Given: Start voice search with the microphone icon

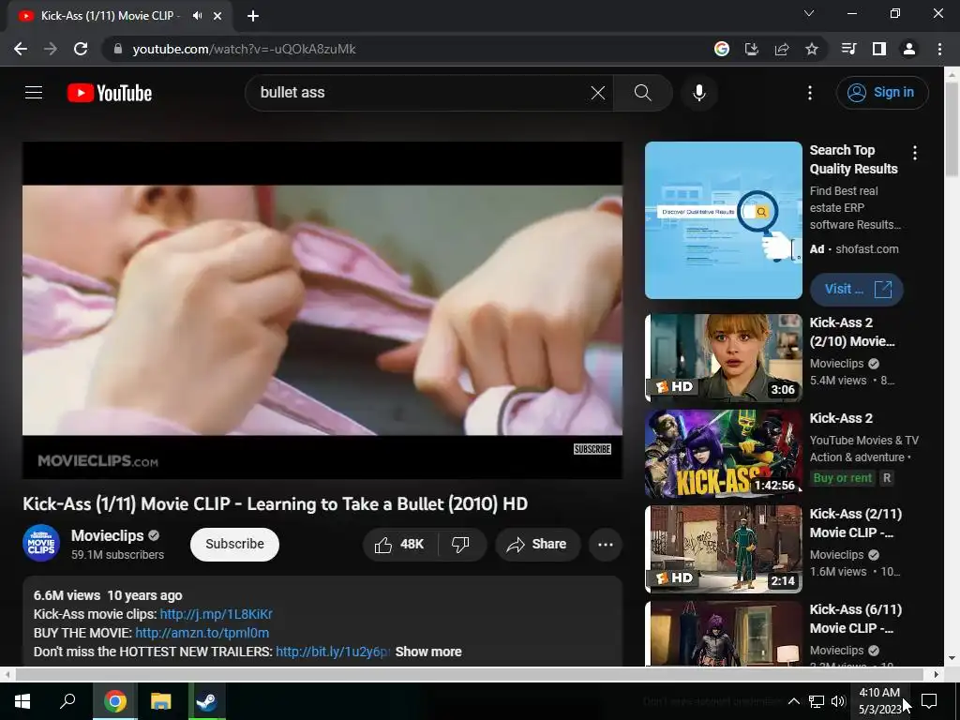Looking at the screenshot, I should tap(698, 93).
